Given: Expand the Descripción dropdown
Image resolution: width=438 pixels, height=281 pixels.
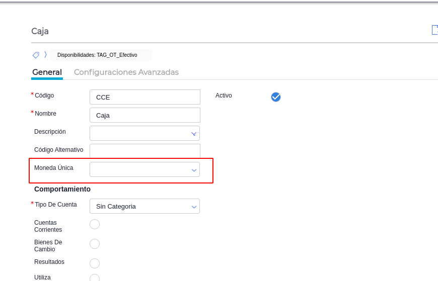Looking at the screenshot, I should click(194, 134).
